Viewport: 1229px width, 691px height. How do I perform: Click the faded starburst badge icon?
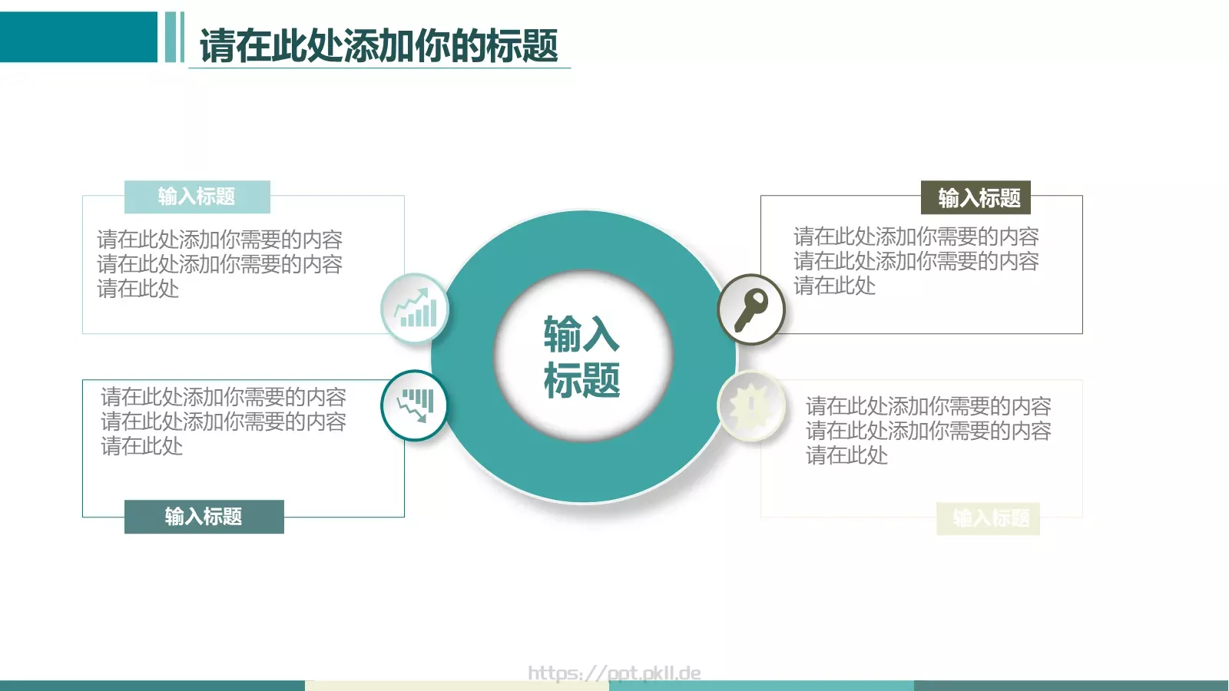click(x=751, y=406)
